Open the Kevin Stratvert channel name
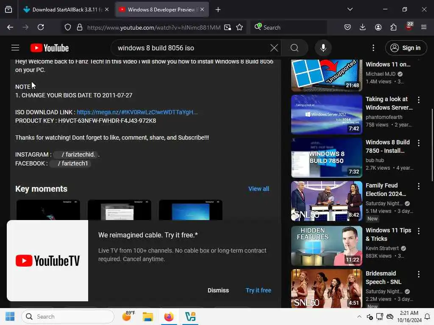 tap(382, 248)
